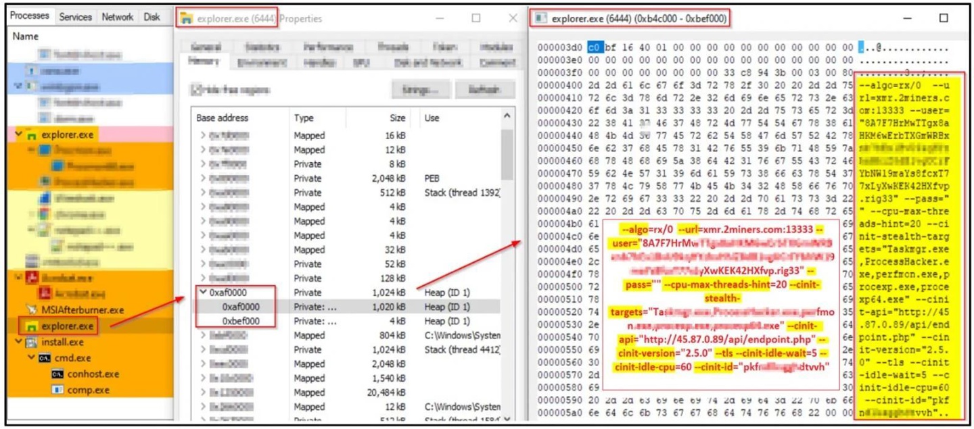The height and width of the screenshot is (429, 974).
Task: Click the explorer.exe icon in the pink row
Action: (32, 135)
